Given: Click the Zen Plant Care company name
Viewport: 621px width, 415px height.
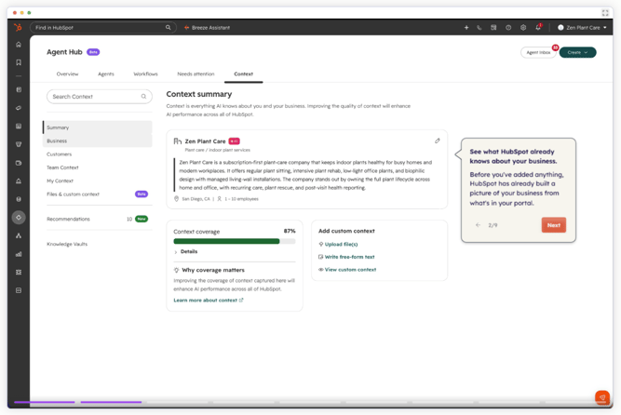Looking at the screenshot, I should 205,141.
